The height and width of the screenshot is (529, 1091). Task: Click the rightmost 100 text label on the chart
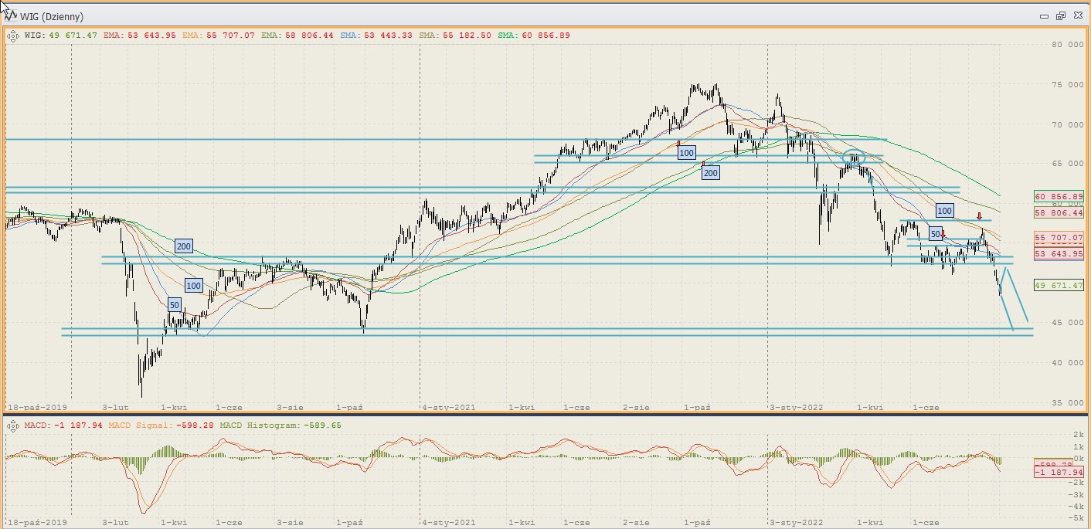pos(944,210)
